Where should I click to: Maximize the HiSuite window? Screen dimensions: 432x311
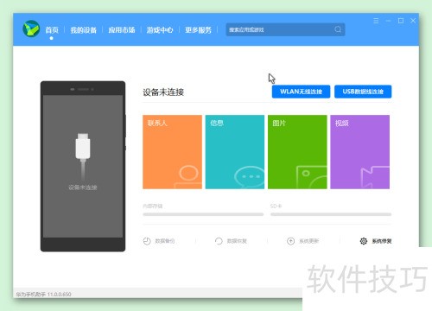[x=401, y=21]
